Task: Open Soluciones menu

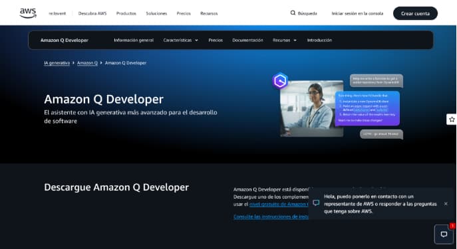Action: [x=156, y=13]
